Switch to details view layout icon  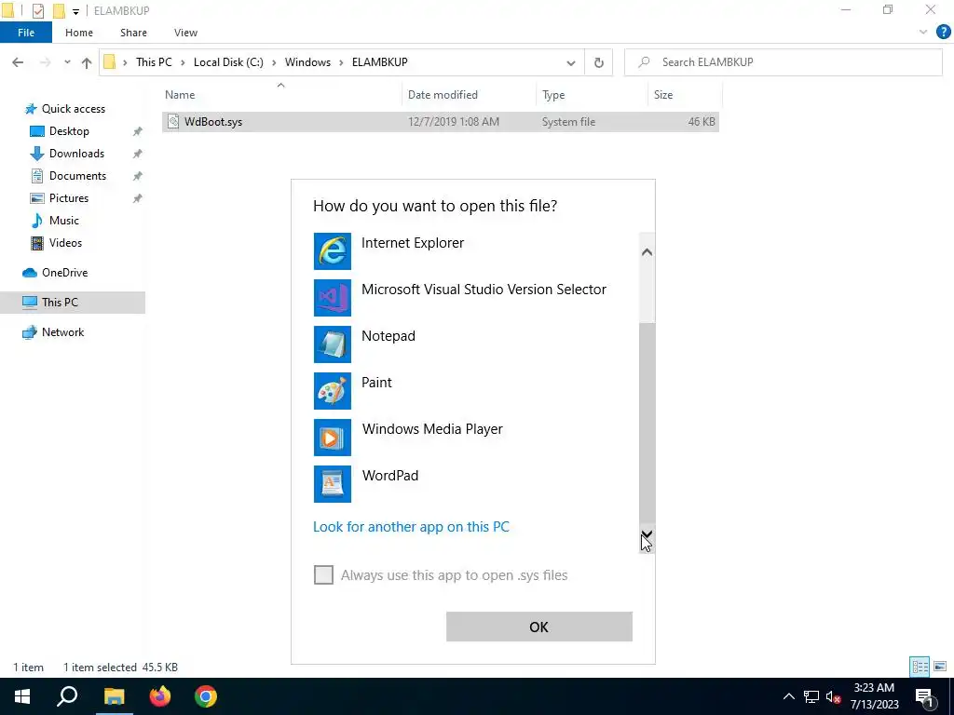(920, 667)
